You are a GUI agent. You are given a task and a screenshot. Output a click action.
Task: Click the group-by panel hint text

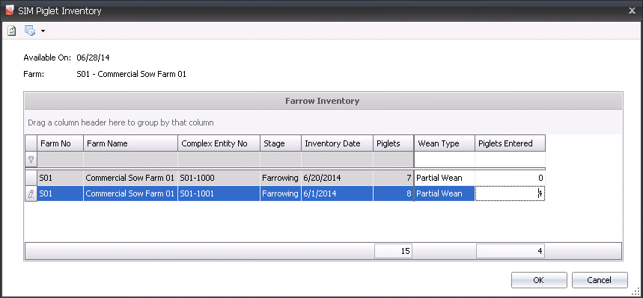(121, 122)
